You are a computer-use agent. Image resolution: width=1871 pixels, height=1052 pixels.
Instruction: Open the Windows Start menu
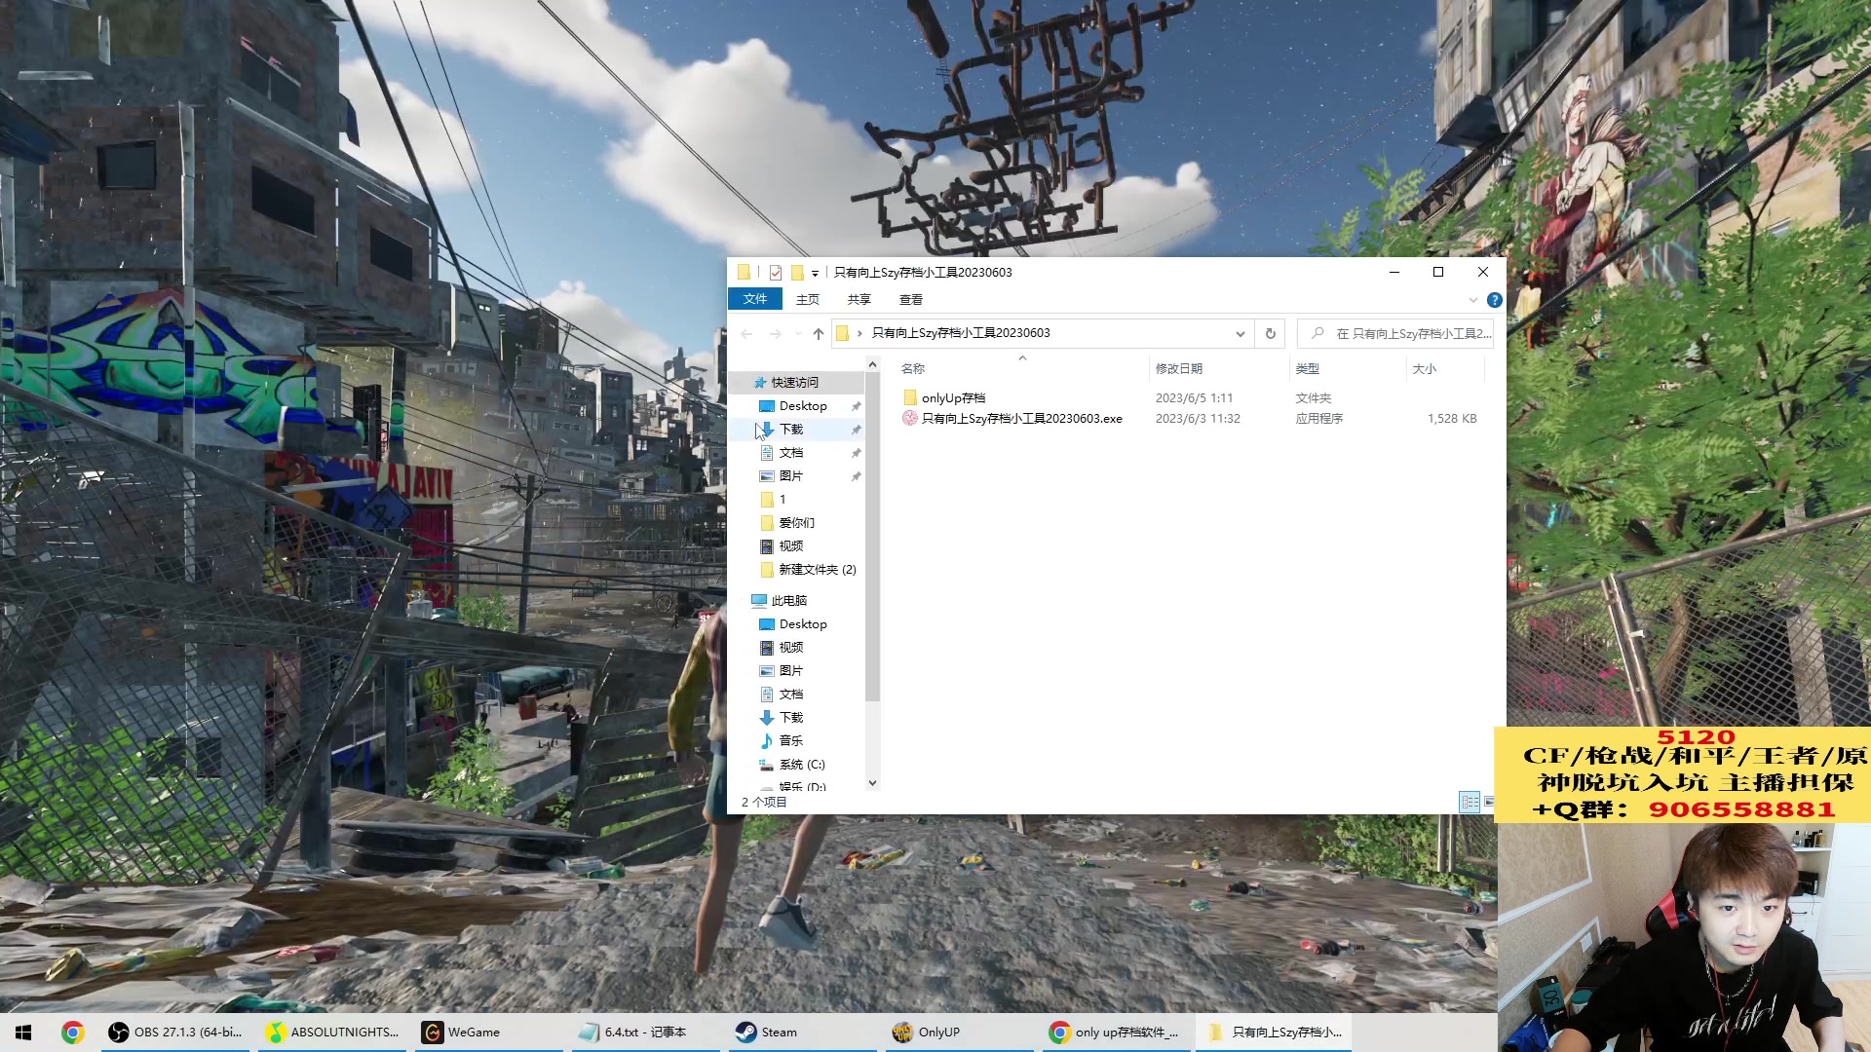(x=23, y=1032)
